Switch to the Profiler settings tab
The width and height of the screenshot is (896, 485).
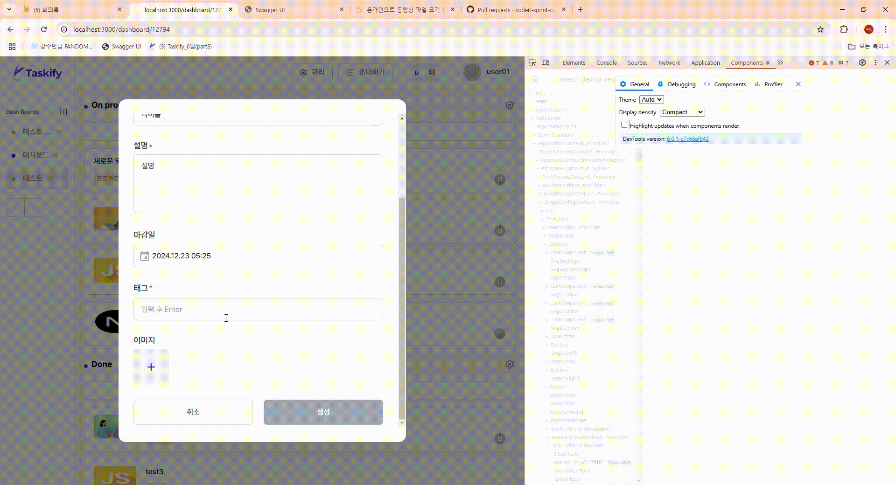768,84
